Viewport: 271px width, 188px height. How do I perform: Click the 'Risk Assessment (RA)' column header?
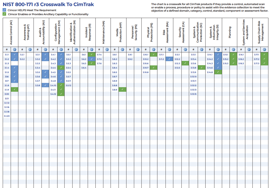click(x=166, y=32)
